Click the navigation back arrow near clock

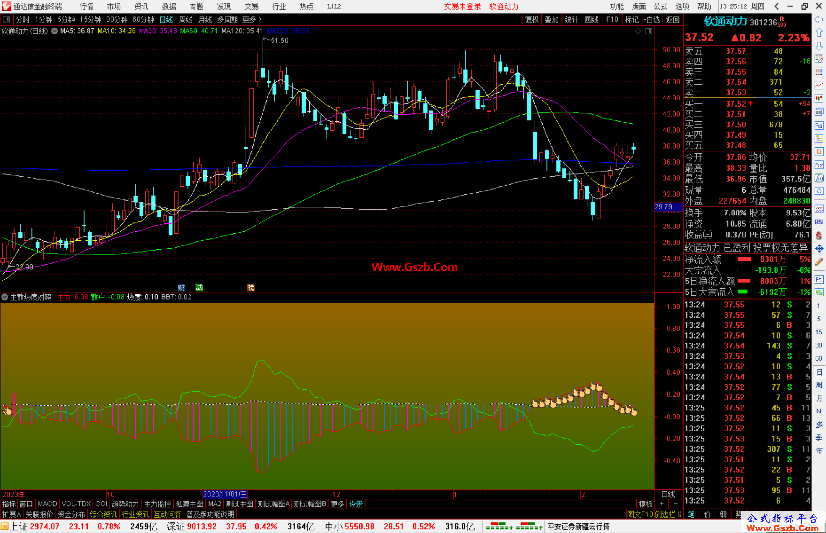click(x=776, y=6)
